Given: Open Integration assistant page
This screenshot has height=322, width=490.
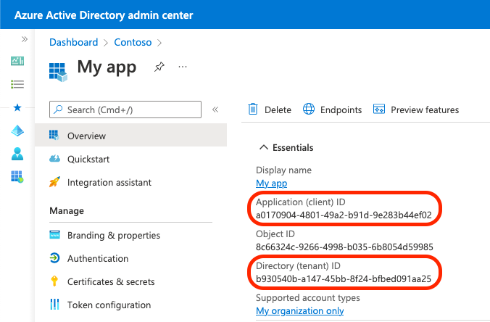Looking at the screenshot, I should point(109,182).
